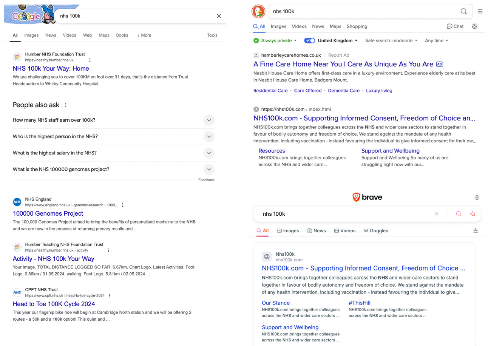Image resolution: width=488 pixels, height=346 pixels.
Task: Open Brave 'Our Stance' sitelink
Action: [276, 303]
